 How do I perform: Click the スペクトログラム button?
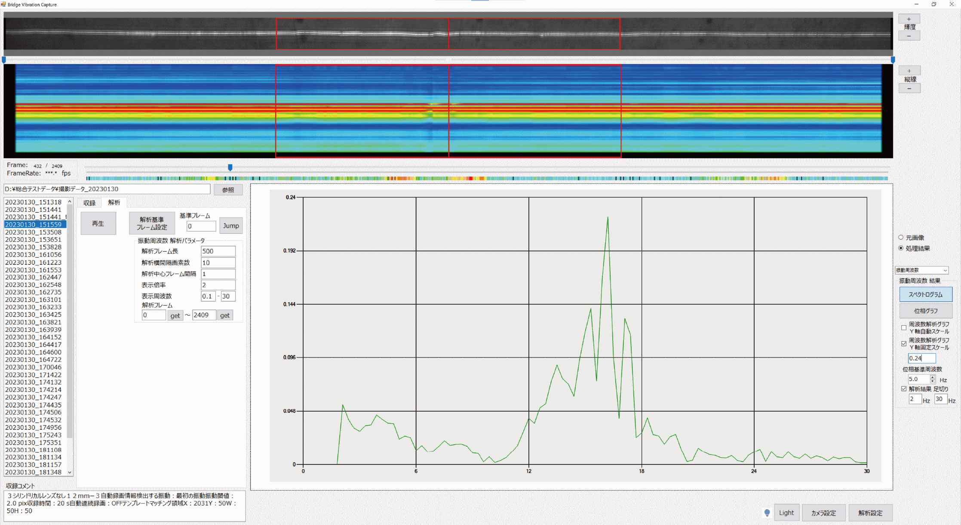click(x=925, y=294)
